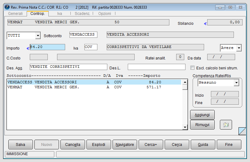
Task: Click the euro symbol next to Importo
Action: [28, 48]
